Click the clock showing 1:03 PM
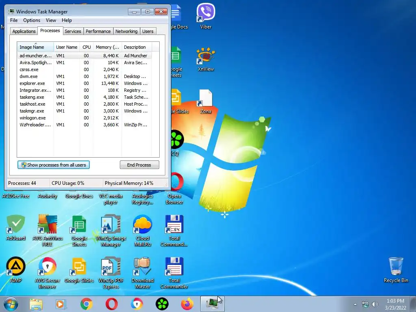Image resolution: width=416 pixels, height=312 pixels. coord(395,301)
